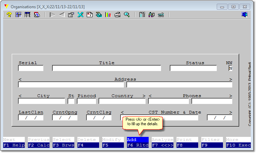
Task: Click the F3 Brws function key button
Action: pyautogui.click(x=63, y=145)
